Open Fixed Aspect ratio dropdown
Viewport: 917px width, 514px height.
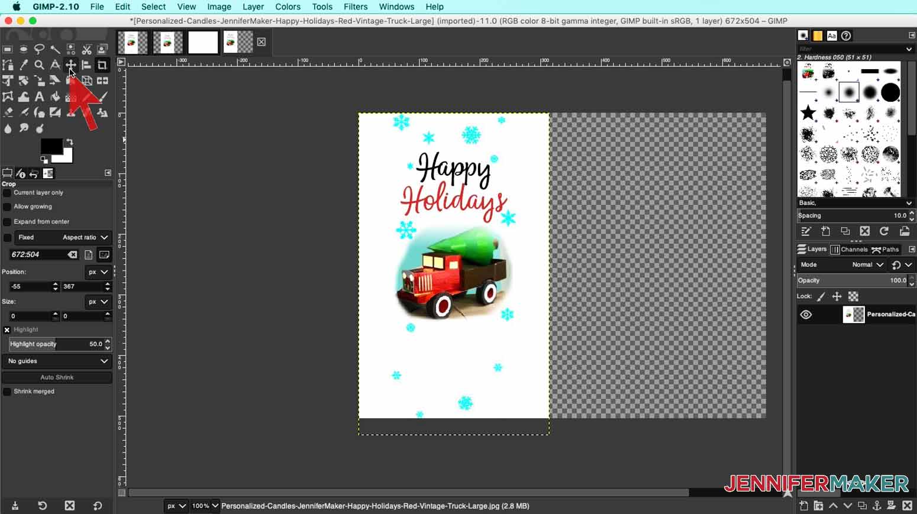pyautogui.click(x=63, y=237)
